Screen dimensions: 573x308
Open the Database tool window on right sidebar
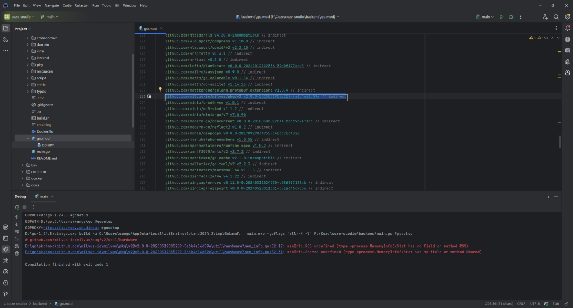[568, 39]
